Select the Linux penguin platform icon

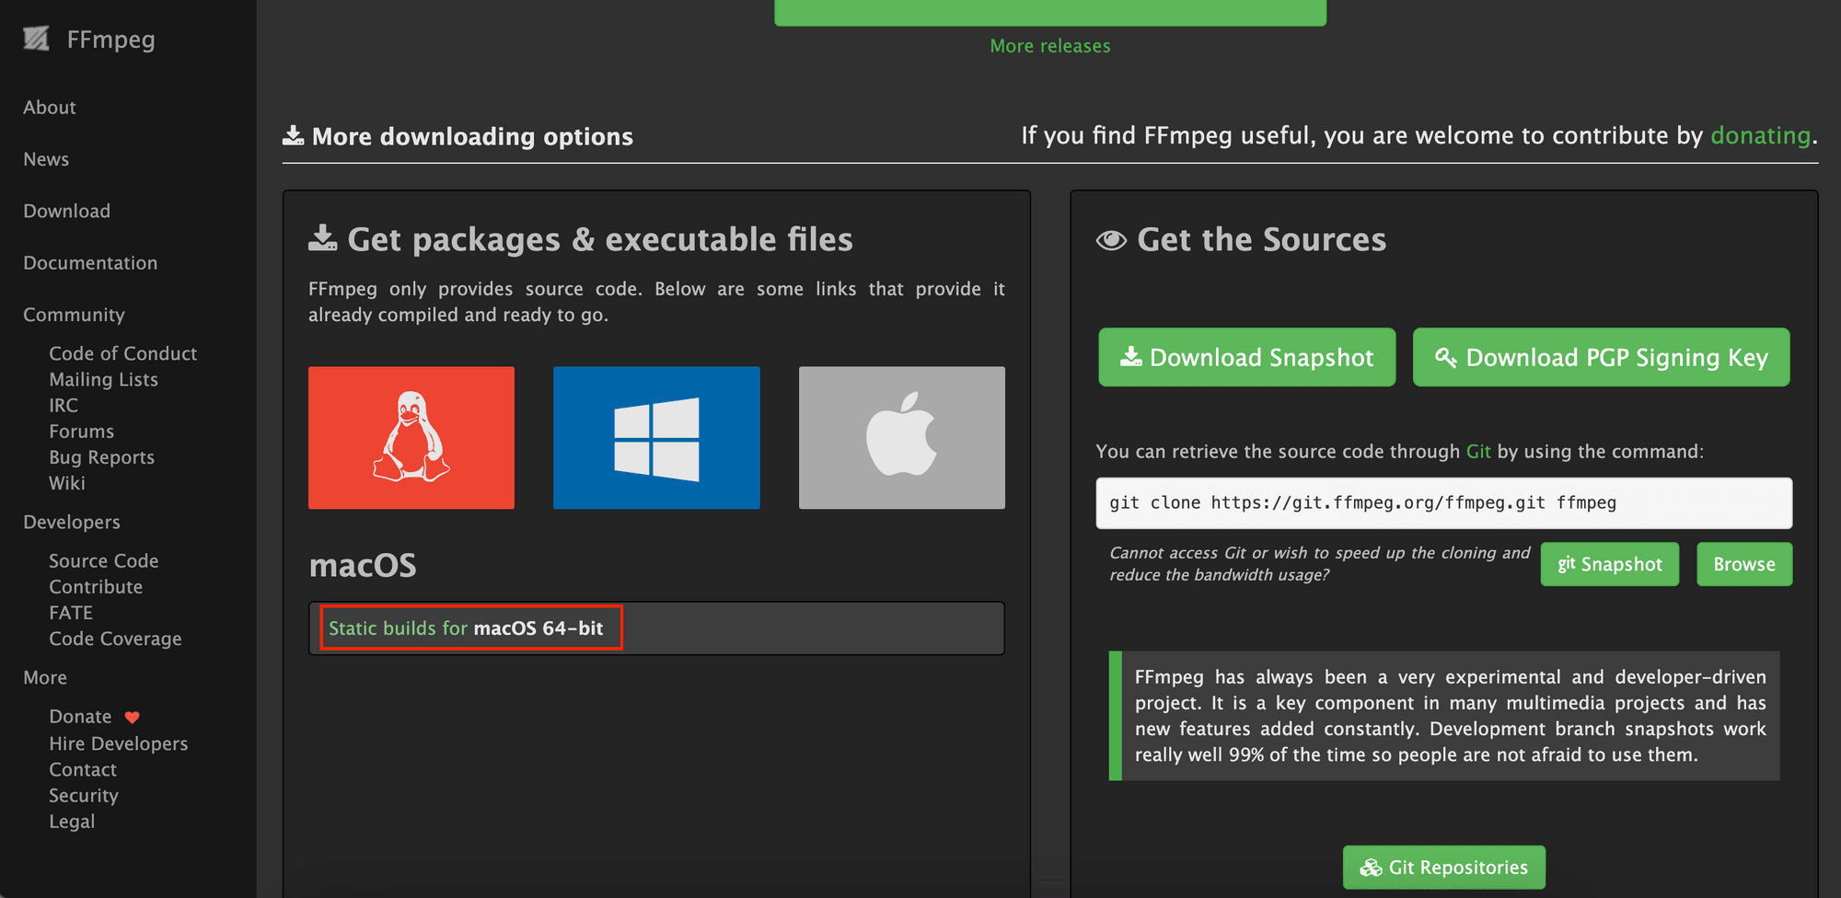tap(411, 438)
